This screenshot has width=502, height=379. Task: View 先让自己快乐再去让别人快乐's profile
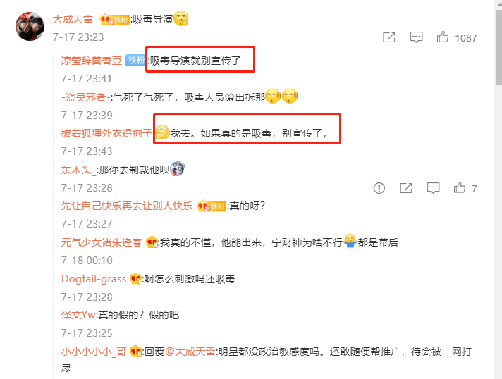[127, 206]
